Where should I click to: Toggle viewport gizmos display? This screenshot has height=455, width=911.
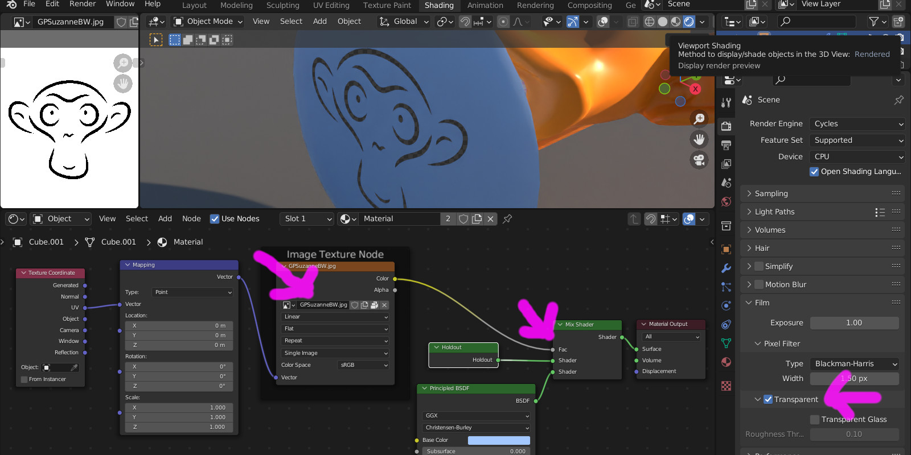pos(573,22)
